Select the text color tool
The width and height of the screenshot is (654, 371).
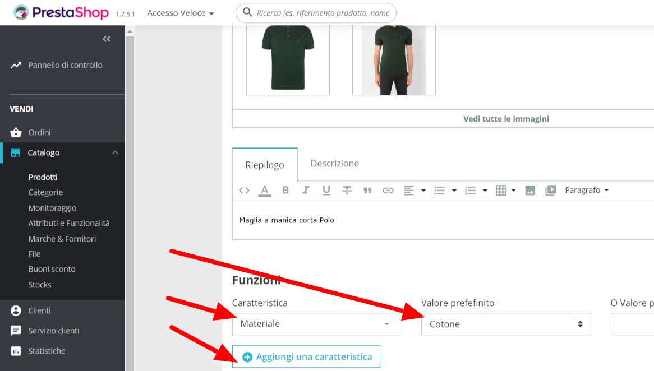(x=265, y=190)
